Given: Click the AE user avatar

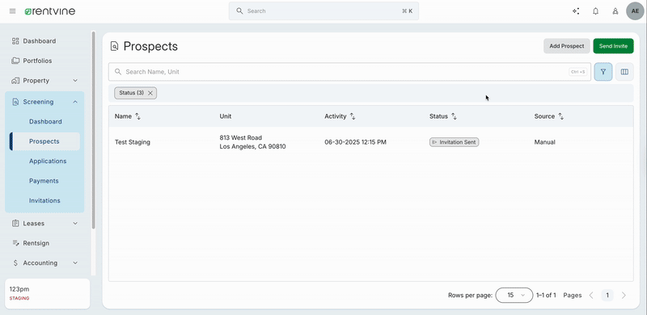Looking at the screenshot, I should (635, 11).
